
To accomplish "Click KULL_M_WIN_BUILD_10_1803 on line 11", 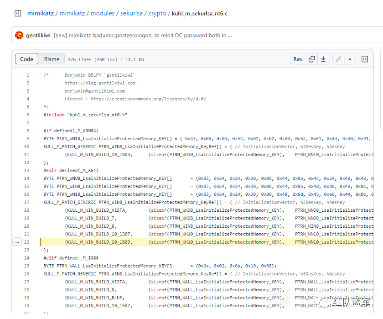I will click(98, 155).
